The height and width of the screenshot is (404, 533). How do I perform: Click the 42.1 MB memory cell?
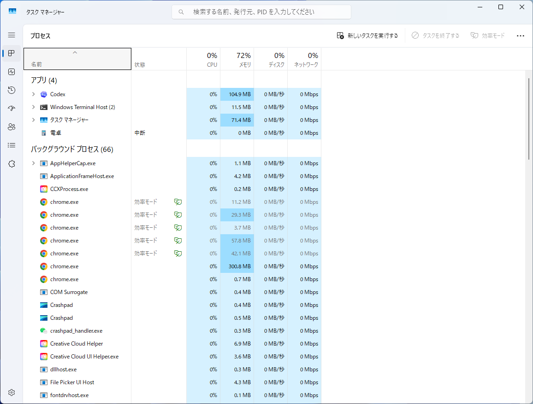237,254
